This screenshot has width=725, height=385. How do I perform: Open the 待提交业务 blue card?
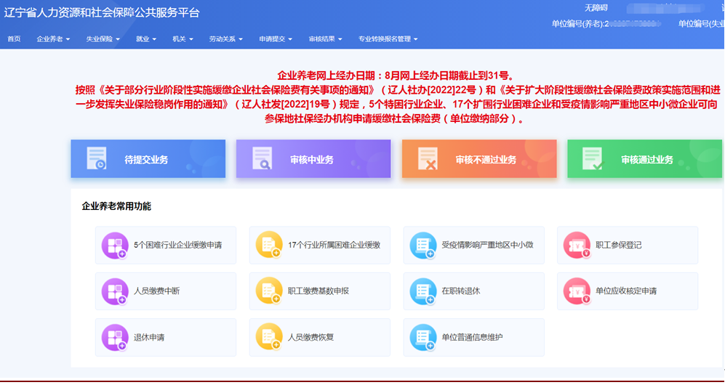(148, 159)
